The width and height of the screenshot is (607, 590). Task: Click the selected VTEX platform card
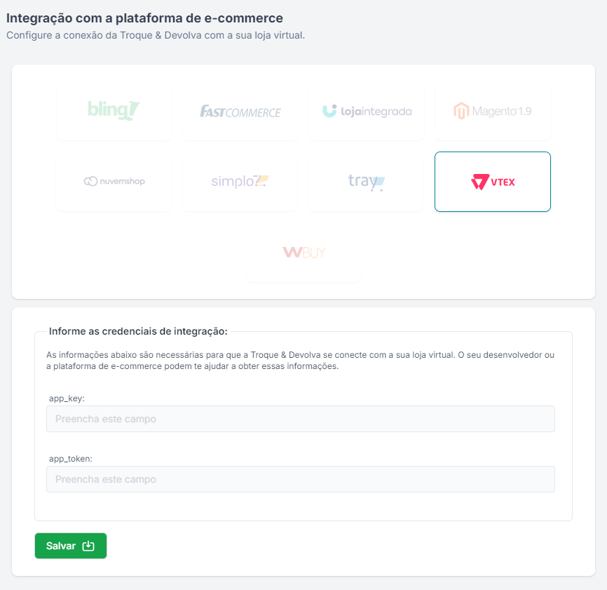pyautogui.click(x=493, y=182)
